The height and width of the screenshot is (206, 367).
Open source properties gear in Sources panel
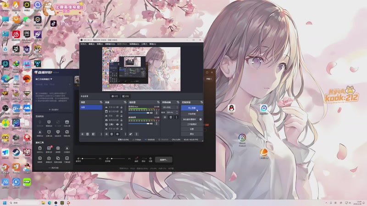117,134
